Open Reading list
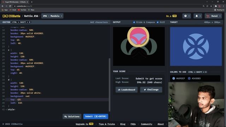 219,10
